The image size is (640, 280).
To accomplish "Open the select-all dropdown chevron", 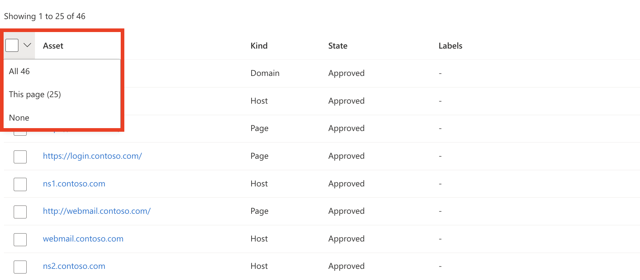I will pyautogui.click(x=27, y=45).
